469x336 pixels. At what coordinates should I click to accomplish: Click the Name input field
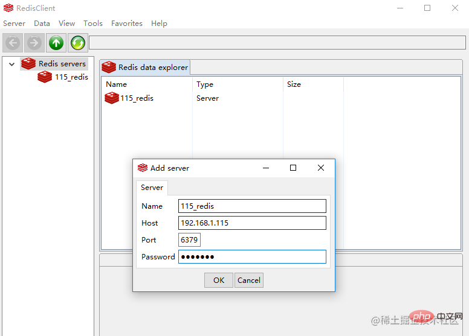tap(252, 206)
